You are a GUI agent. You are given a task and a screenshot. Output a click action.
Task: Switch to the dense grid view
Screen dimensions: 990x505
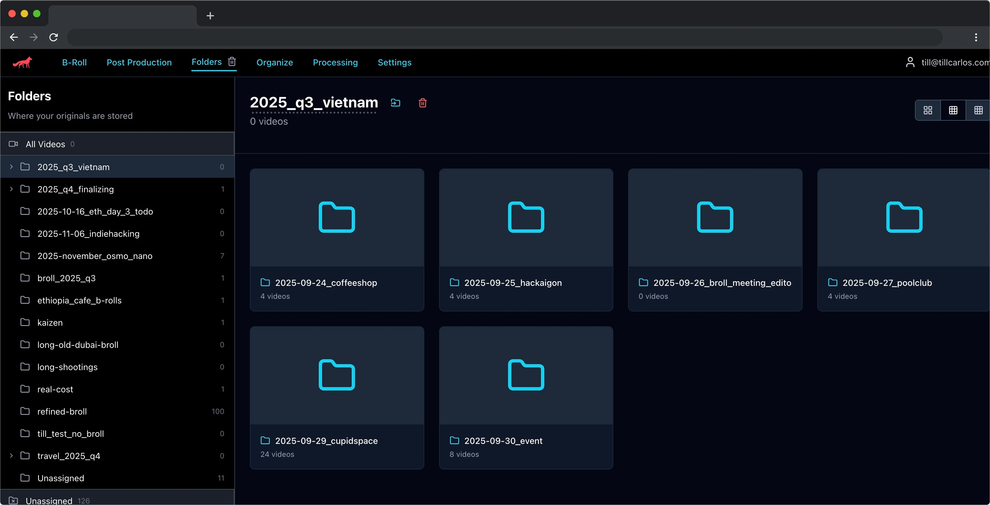[x=979, y=110]
